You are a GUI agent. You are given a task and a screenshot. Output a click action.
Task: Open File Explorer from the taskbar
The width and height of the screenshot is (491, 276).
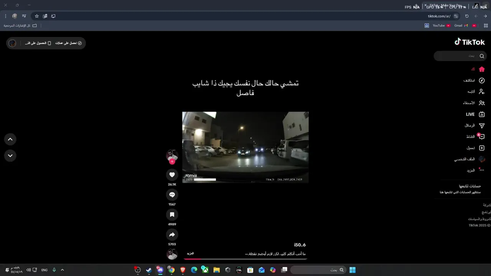(x=216, y=270)
